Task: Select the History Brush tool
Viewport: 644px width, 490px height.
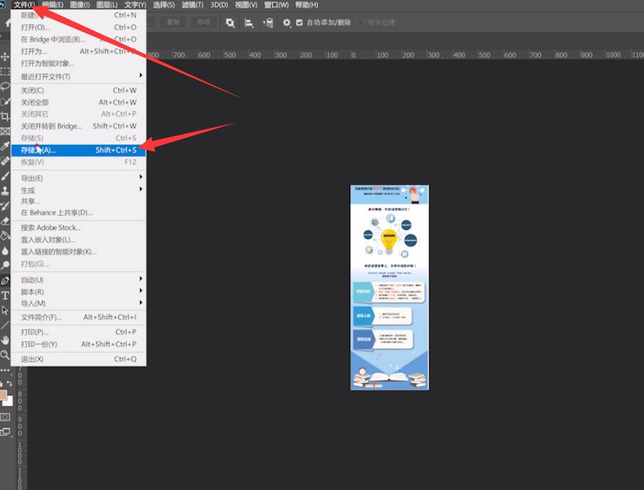Action: tap(5, 206)
